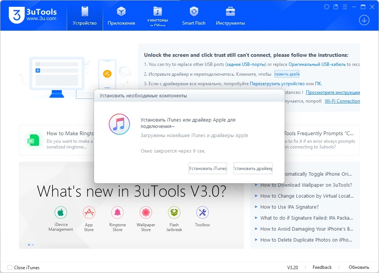Click Установить драйвер button
Screen dimensions: 379x273
[253, 168]
